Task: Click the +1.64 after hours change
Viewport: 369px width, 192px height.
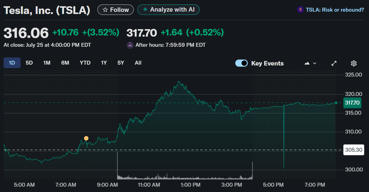Action: [x=172, y=32]
